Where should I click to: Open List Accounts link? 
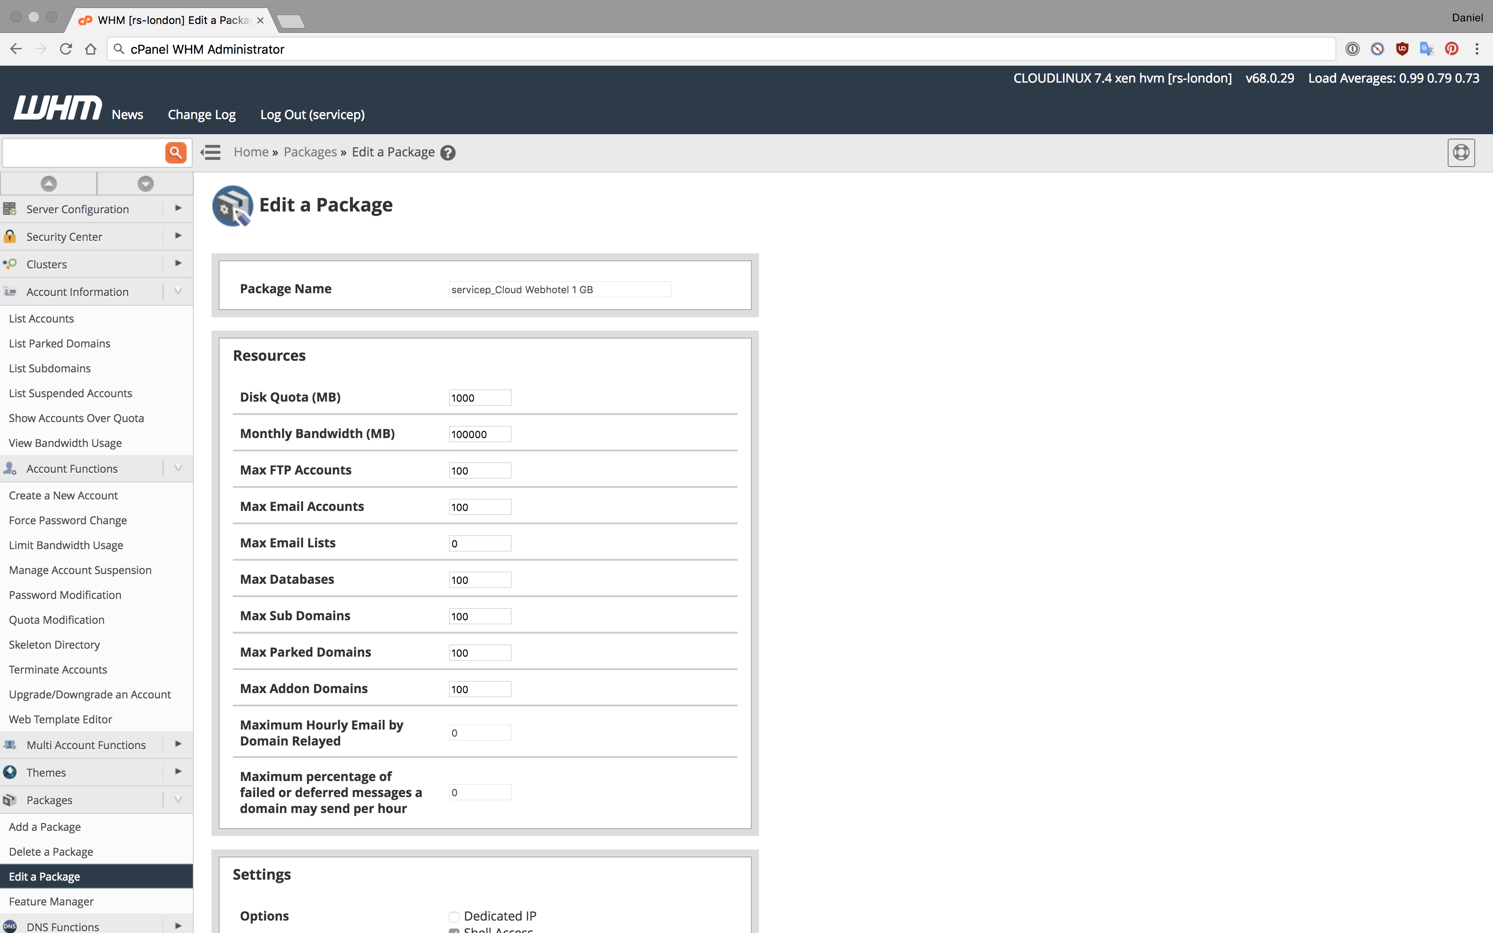click(x=41, y=319)
